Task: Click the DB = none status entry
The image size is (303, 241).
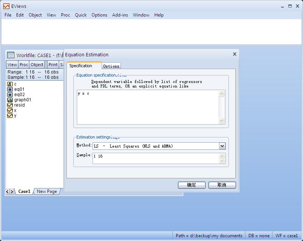Action: click(x=259, y=236)
